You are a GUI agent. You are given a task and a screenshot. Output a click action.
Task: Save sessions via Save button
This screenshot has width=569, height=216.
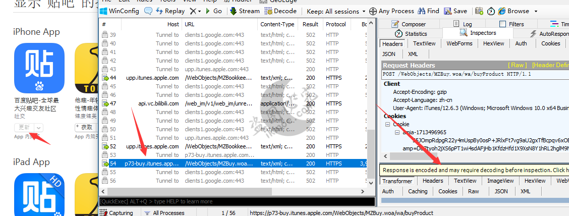click(x=456, y=11)
